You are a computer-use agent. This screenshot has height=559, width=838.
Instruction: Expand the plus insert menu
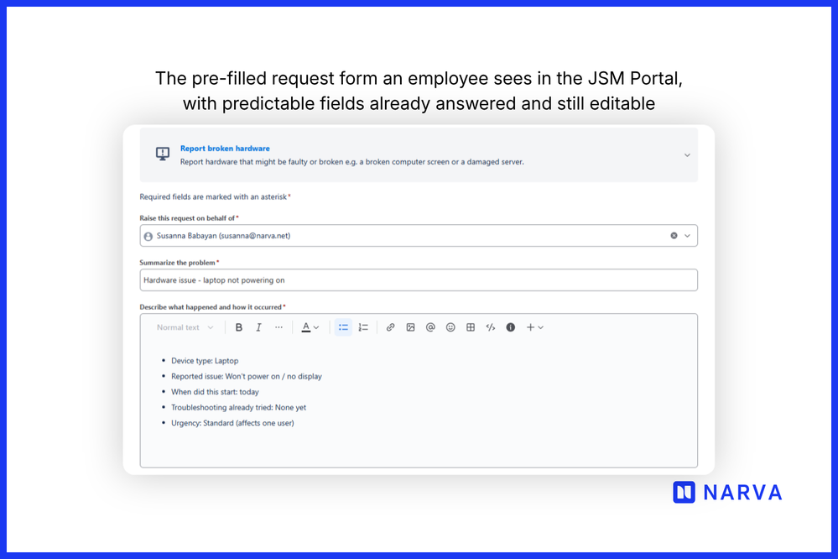click(x=534, y=327)
